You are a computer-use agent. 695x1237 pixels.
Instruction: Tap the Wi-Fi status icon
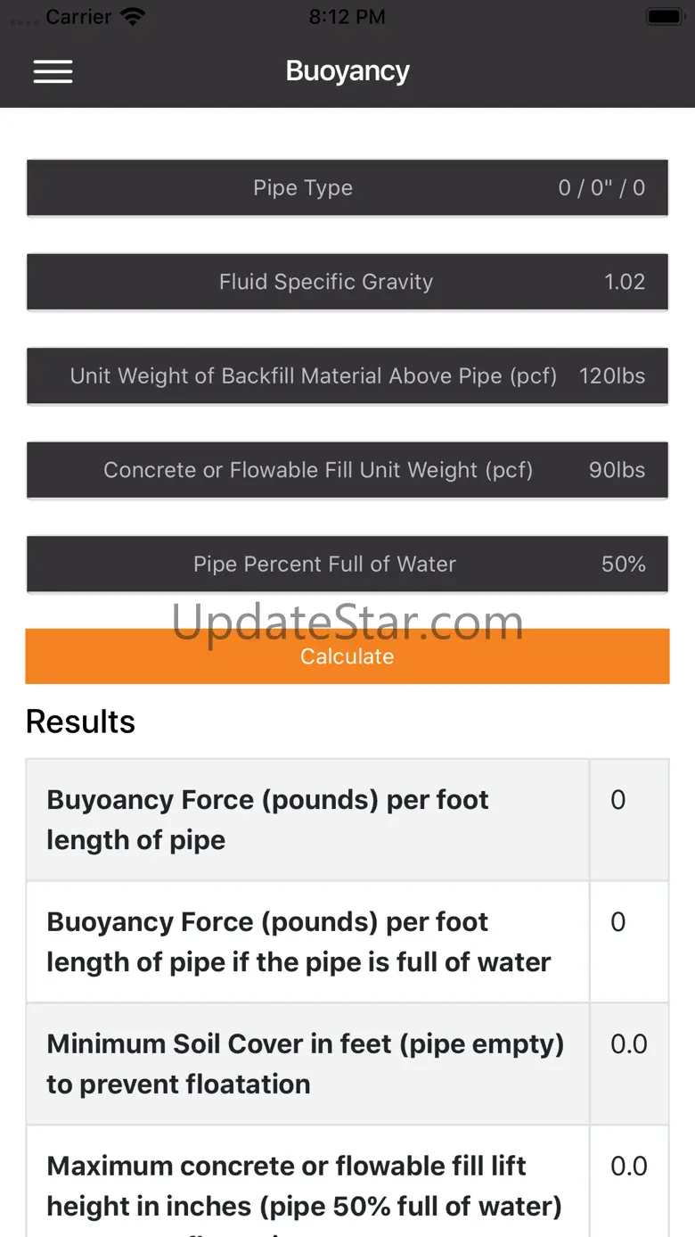click(x=133, y=17)
